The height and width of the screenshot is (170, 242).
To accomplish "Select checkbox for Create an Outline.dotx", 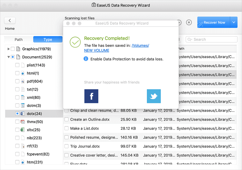I will tap(66, 119).
